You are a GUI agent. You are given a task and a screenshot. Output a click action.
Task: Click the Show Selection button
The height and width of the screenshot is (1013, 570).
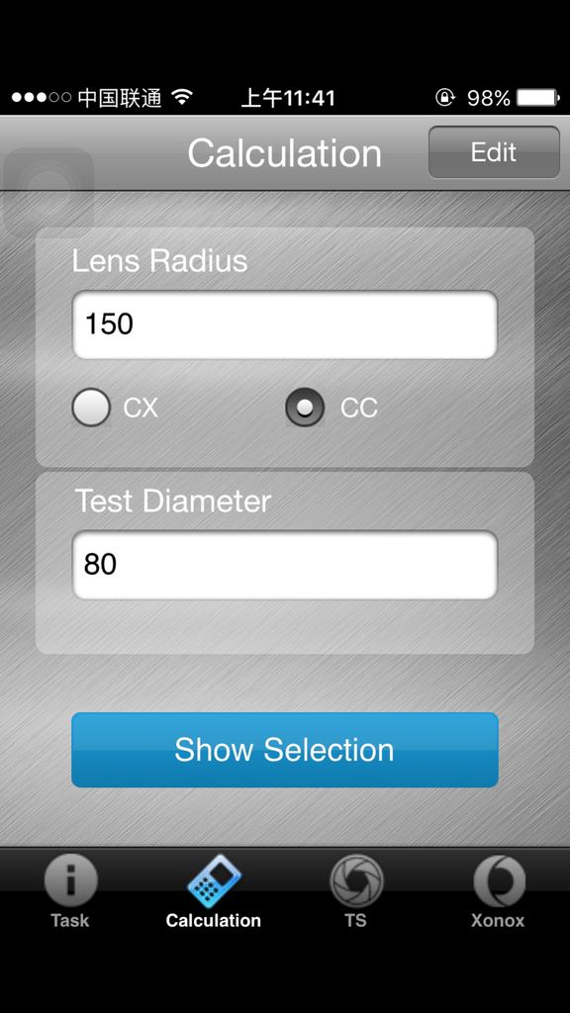click(285, 750)
